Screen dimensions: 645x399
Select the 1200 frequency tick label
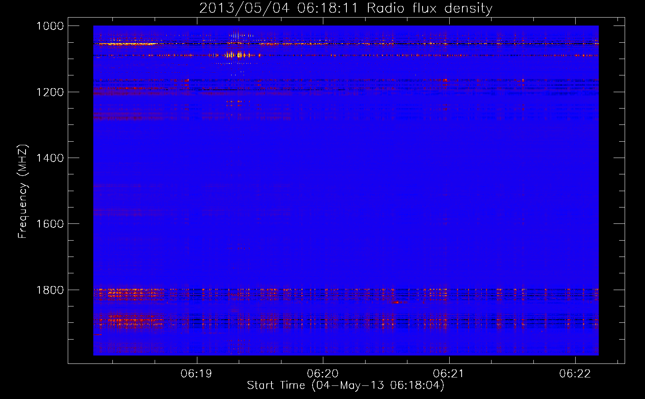tap(50, 92)
